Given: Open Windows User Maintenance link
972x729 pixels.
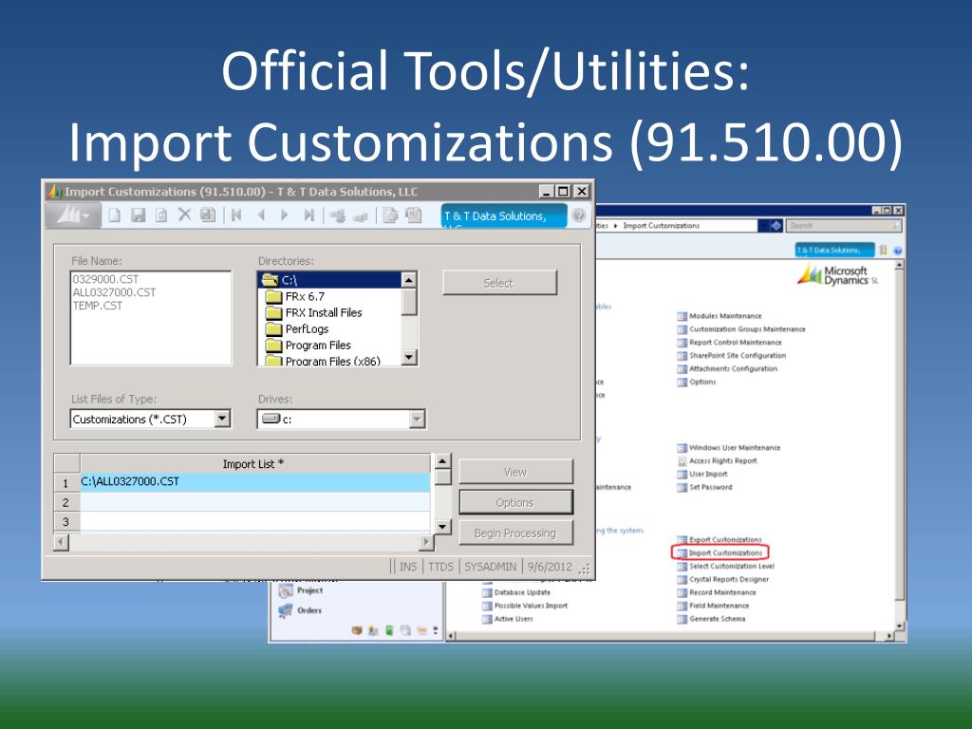Looking at the screenshot, I should [728, 448].
